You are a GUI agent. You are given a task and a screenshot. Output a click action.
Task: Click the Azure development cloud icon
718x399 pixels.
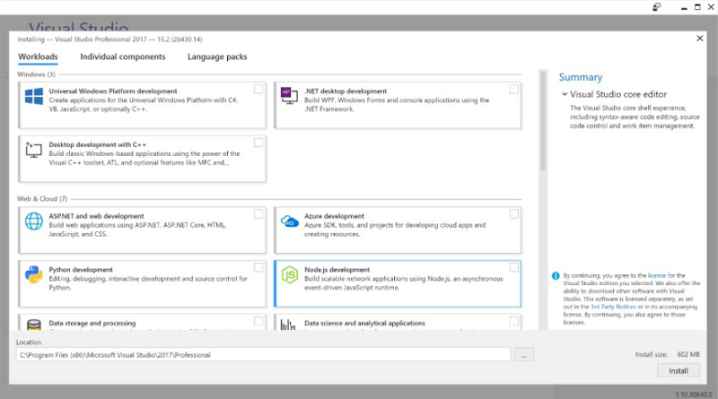(x=289, y=221)
